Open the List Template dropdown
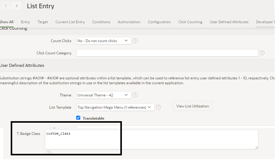This screenshot has width=275, height=163. point(115,107)
